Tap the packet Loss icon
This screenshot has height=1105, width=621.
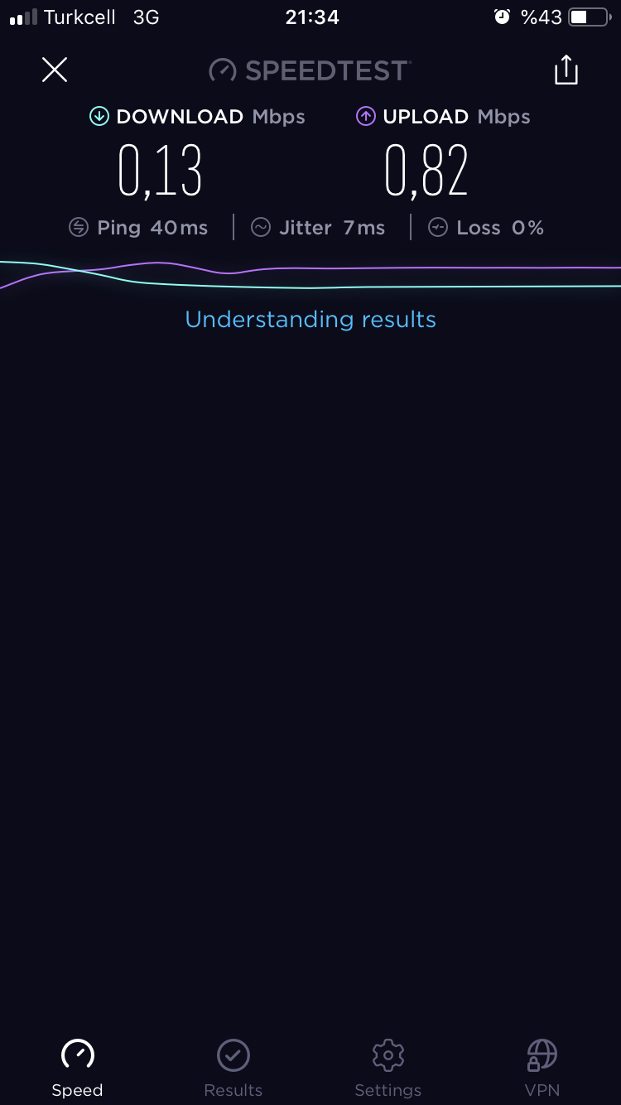click(x=438, y=228)
